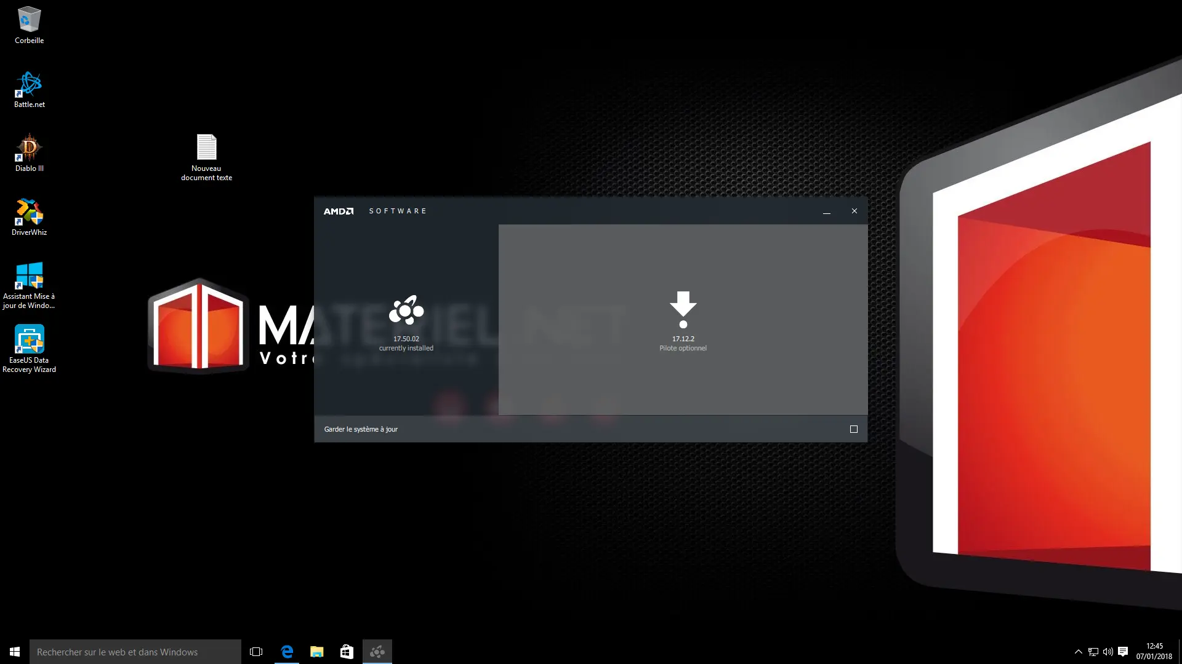The height and width of the screenshot is (664, 1182).
Task: Minimize the AMD Software window
Action: click(x=827, y=211)
